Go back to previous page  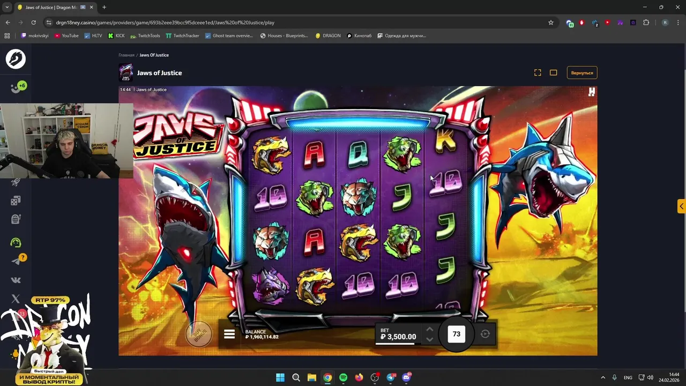click(x=8, y=23)
